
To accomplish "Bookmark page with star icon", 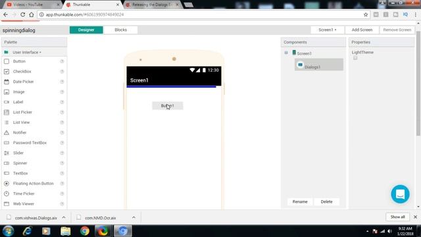I will 366,14.
